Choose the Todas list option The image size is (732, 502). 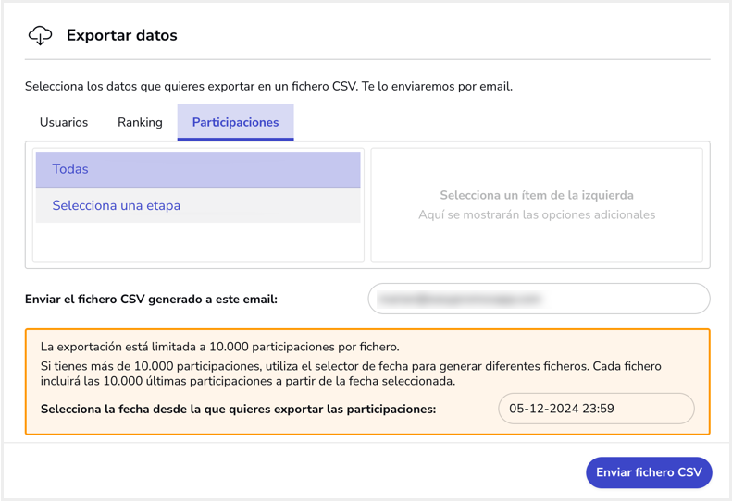pos(198,169)
